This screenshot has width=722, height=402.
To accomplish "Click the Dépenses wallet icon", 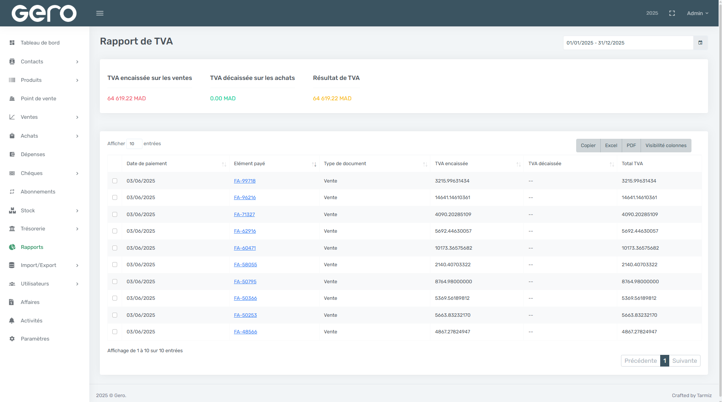I will point(12,154).
